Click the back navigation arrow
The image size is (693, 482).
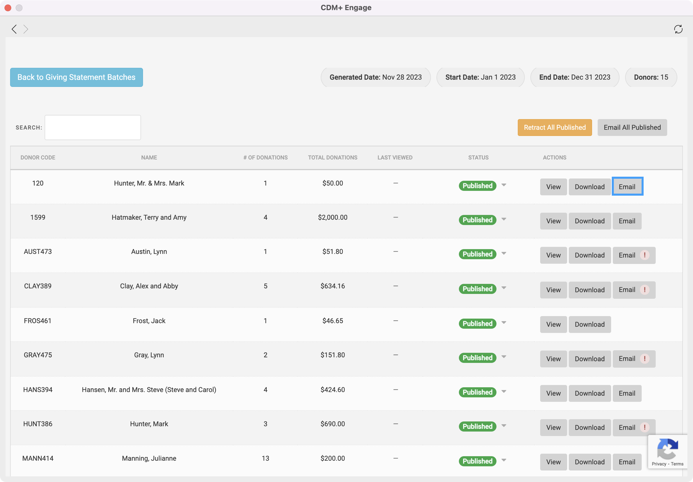pos(14,29)
